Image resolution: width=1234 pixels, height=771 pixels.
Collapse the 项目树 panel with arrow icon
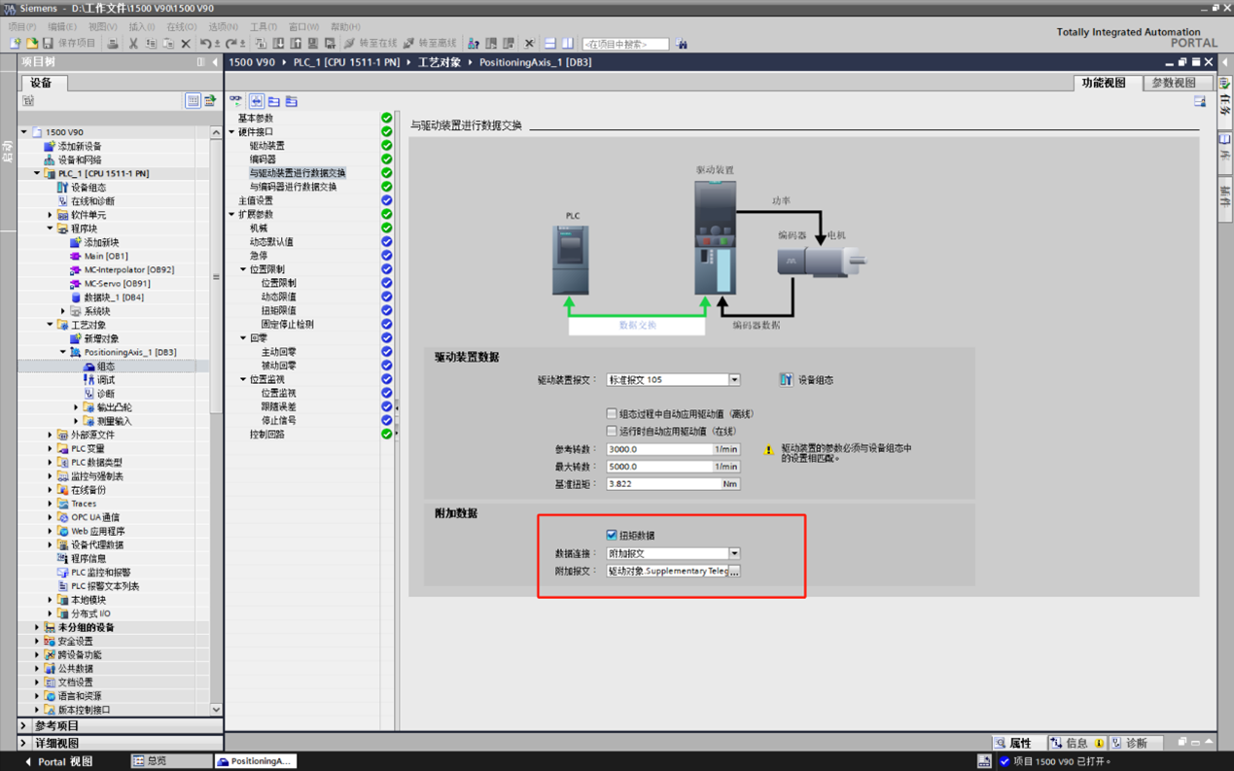coord(215,62)
